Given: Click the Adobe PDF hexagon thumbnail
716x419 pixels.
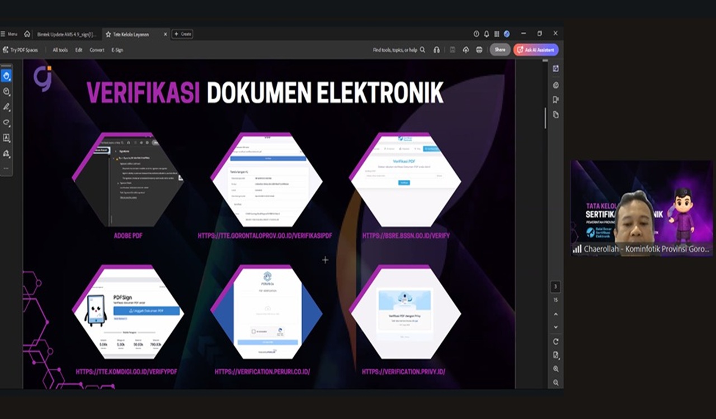Looking at the screenshot, I should [x=128, y=179].
